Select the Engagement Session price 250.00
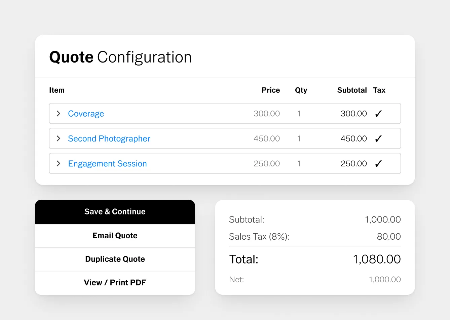This screenshot has height=320, width=450. click(x=267, y=164)
